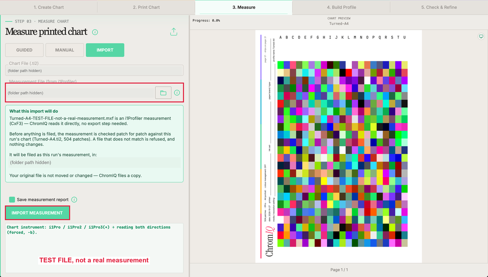Focus the Measurement File path field
The height and width of the screenshot is (277, 488).
(80, 93)
